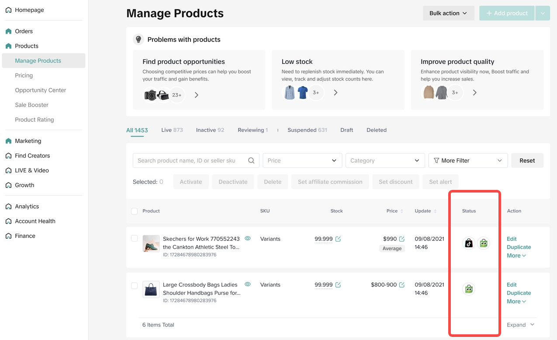557x340 pixels.
Task: Click the Reset button
Action: [527, 161]
